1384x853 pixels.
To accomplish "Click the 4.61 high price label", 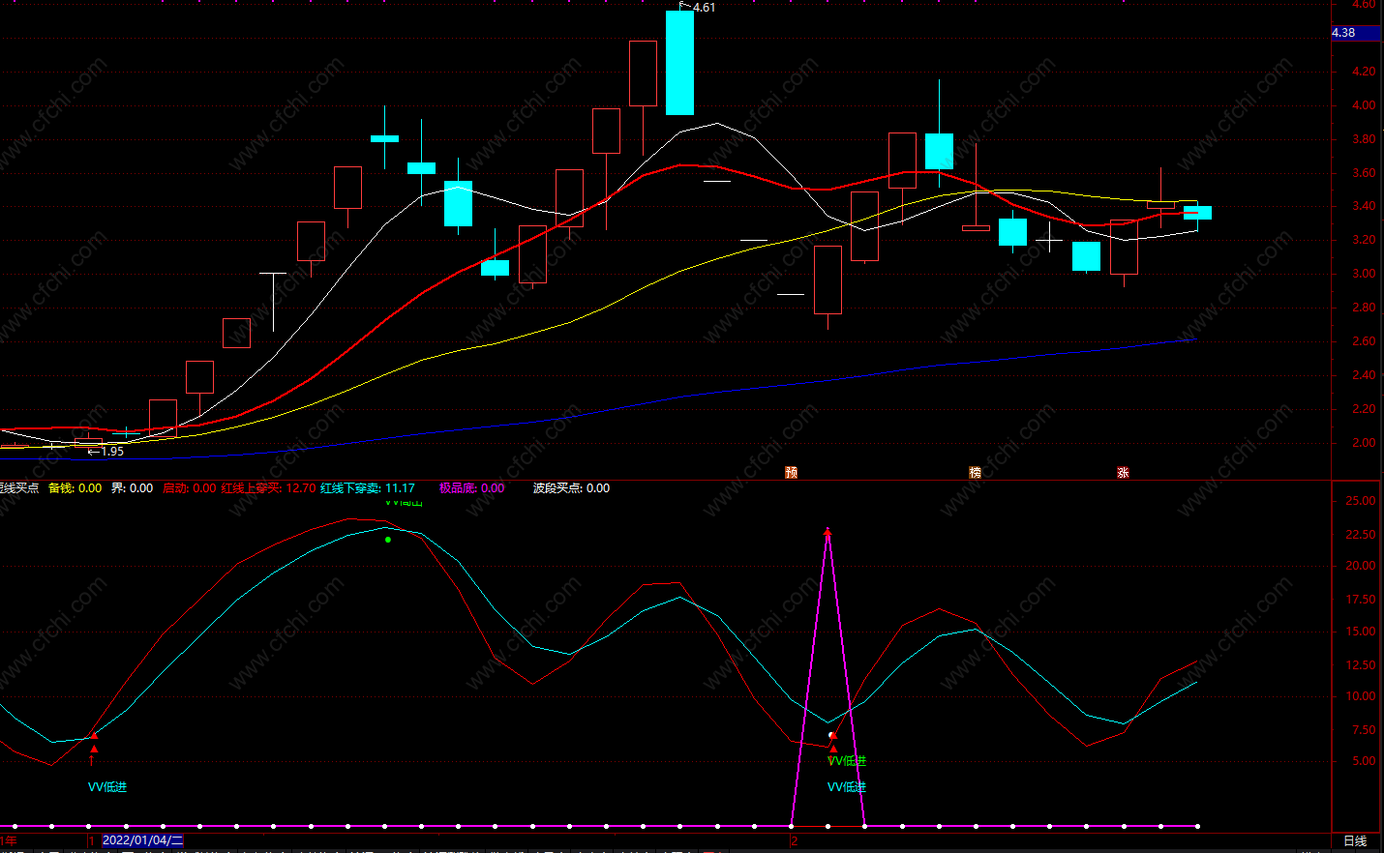I will tap(704, 8).
